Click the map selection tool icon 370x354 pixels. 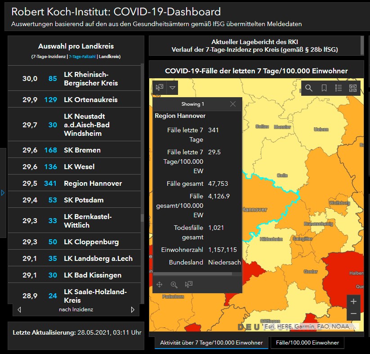pos(160,88)
